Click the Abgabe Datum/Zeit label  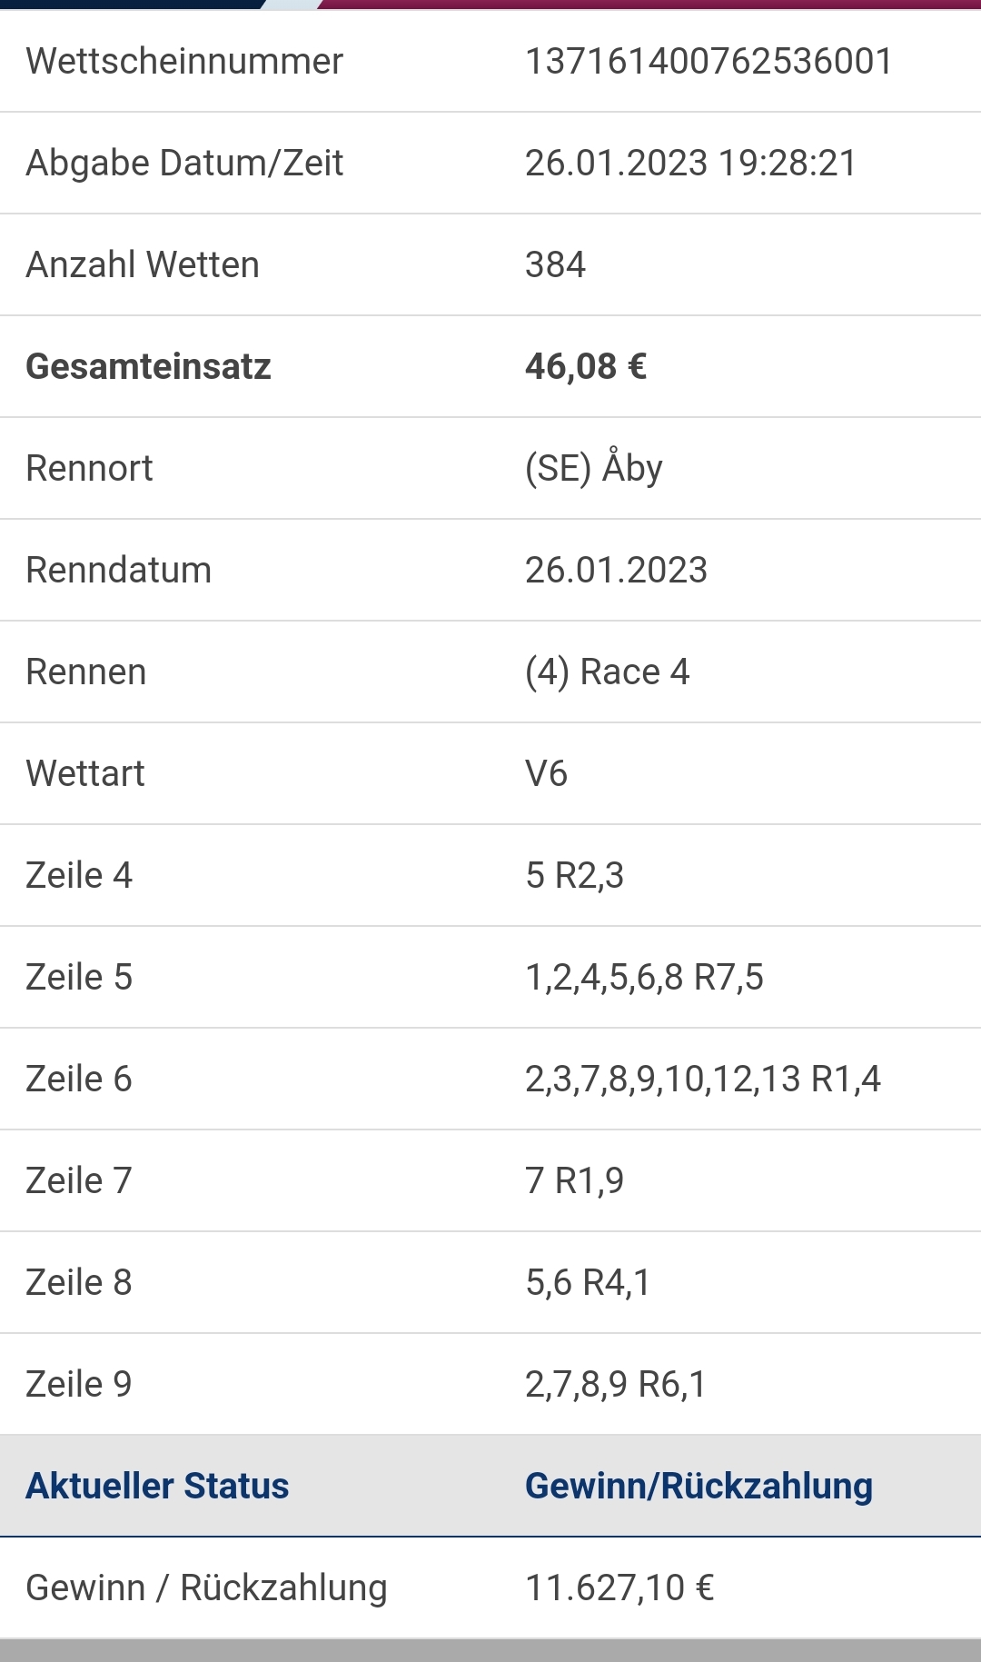[x=184, y=164]
